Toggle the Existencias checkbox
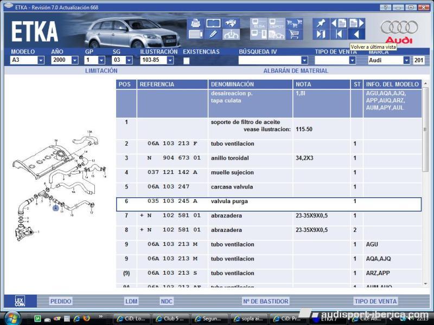The height and width of the screenshot is (325, 434). pyautogui.click(x=186, y=61)
